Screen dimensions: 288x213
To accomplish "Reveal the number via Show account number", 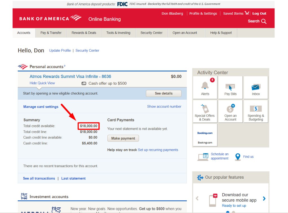I will [164, 107].
